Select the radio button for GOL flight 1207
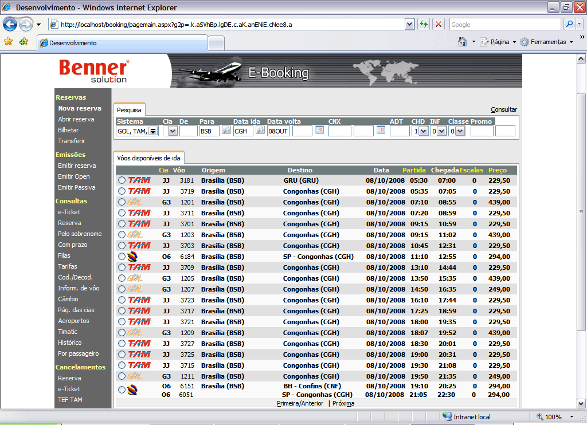 [x=122, y=289]
